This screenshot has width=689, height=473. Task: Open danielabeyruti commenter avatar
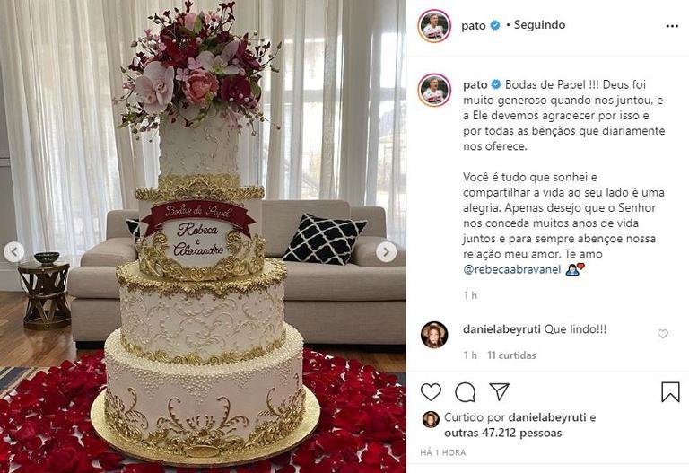click(434, 335)
